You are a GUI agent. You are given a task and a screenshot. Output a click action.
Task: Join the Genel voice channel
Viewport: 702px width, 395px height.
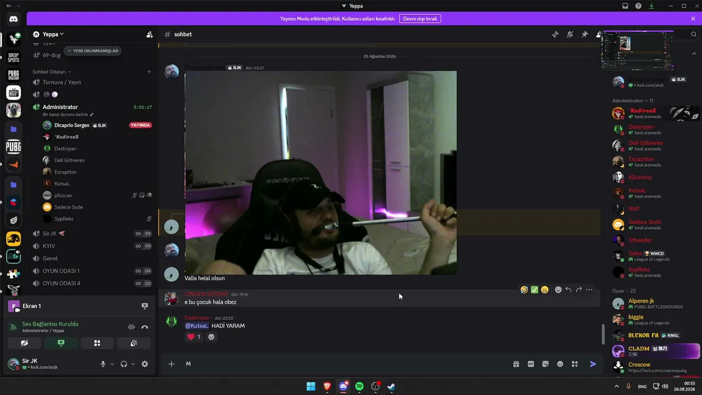50,258
